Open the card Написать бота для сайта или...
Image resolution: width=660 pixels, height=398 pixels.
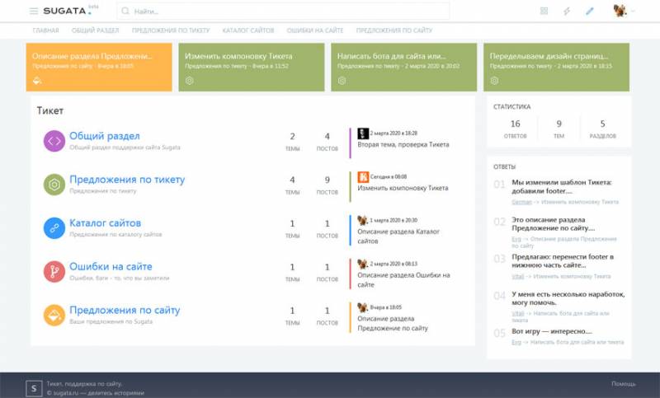pos(403,67)
